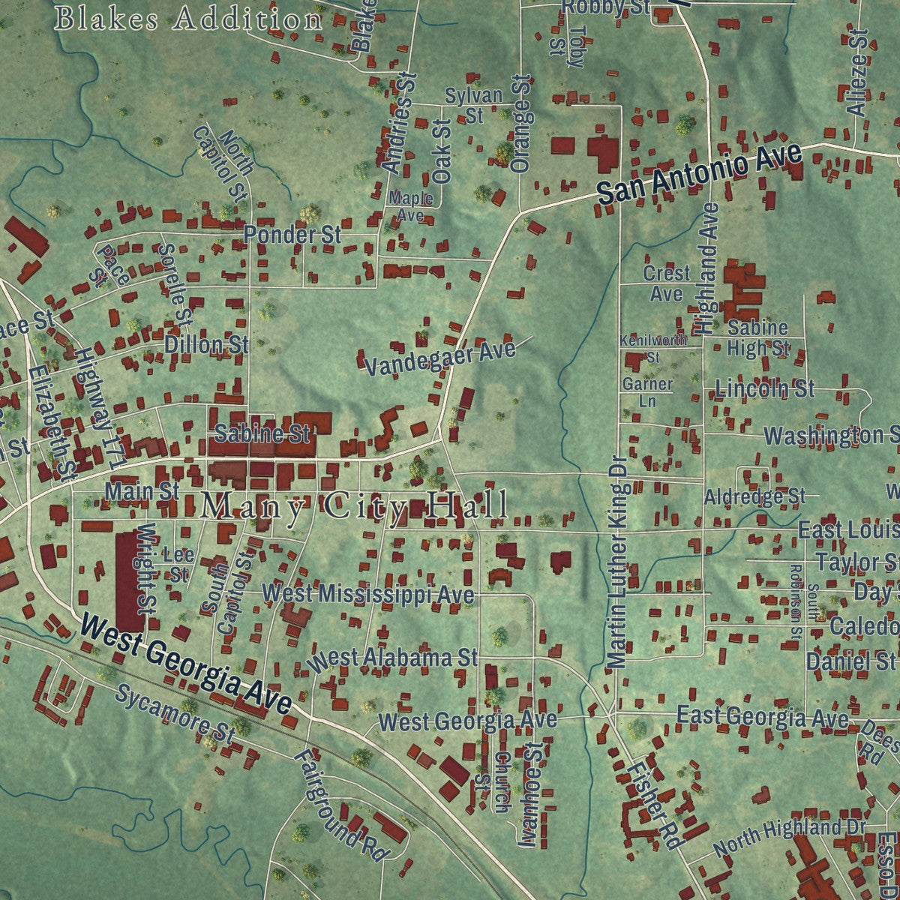Click the Robby St label
This screenshot has width=900, height=900.
tap(606, 7)
